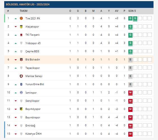Click the green up arrow beside Yıldızspor 45

click(16, 43)
